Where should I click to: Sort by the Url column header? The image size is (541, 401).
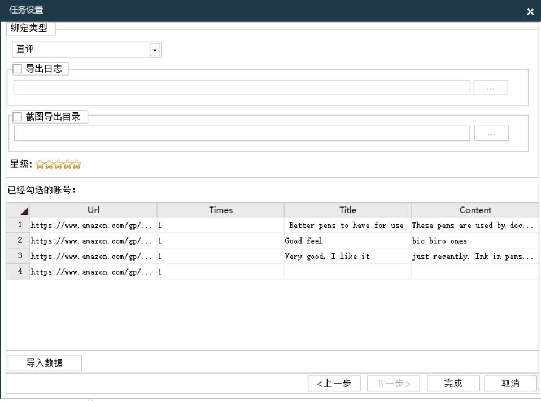pyautogui.click(x=93, y=210)
